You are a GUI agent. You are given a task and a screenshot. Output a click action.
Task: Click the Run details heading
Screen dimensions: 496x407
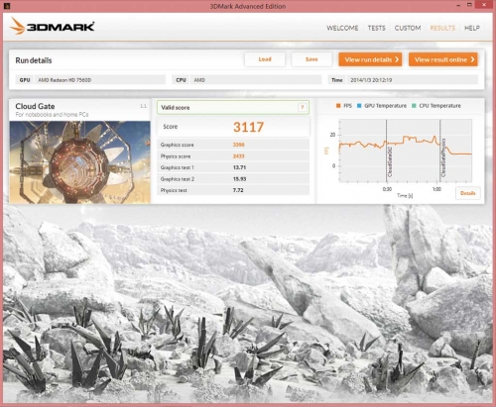pos(34,60)
